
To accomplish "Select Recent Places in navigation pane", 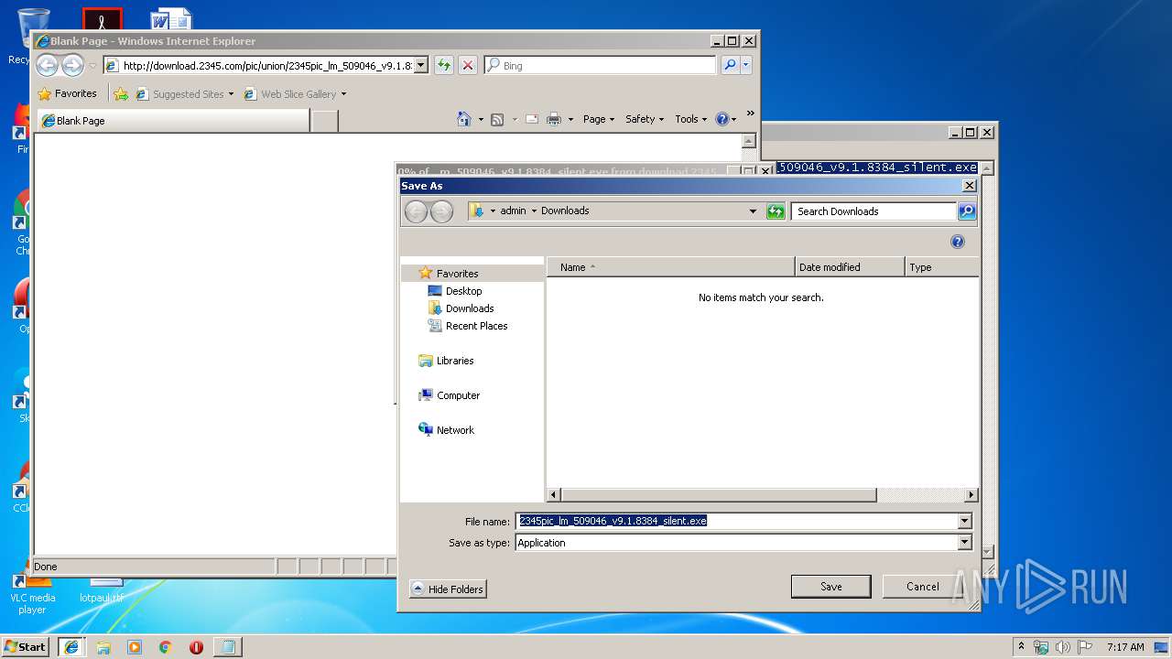I will click(x=476, y=326).
